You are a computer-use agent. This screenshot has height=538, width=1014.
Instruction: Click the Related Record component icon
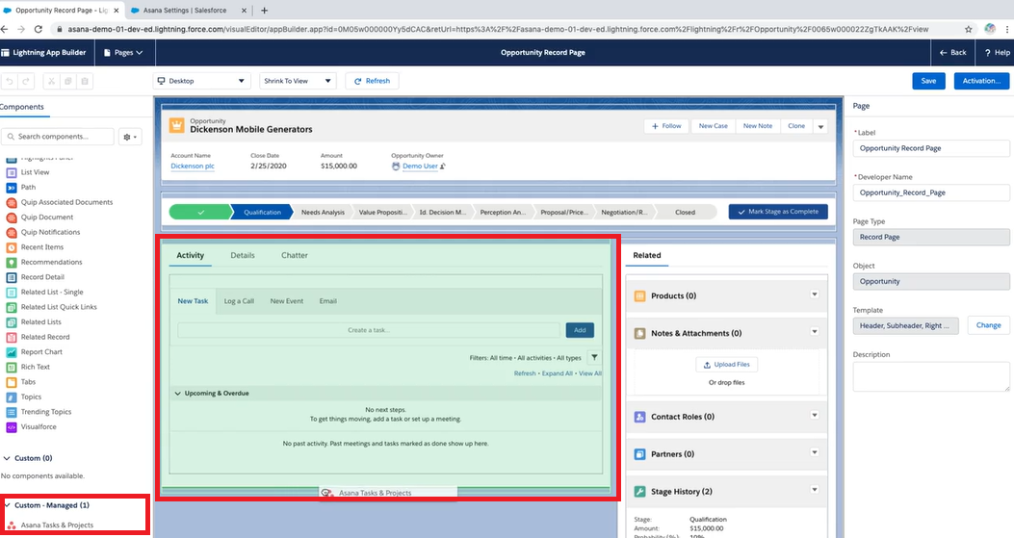(11, 337)
